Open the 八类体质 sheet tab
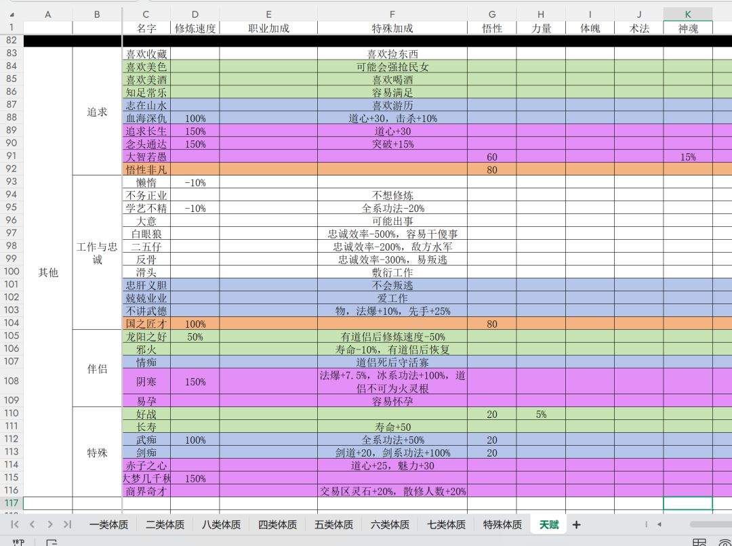This screenshot has width=732, height=546. (x=221, y=524)
